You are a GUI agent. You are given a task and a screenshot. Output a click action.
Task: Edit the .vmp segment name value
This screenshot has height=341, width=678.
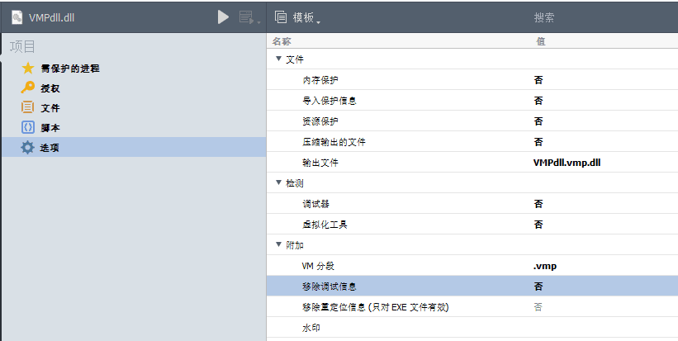click(x=545, y=266)
